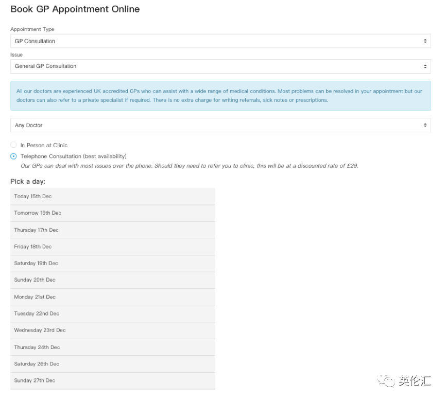The height and width of the screenshot is (400, 445).
Task: Select Saturday 26th Dec
Action: 113,364
